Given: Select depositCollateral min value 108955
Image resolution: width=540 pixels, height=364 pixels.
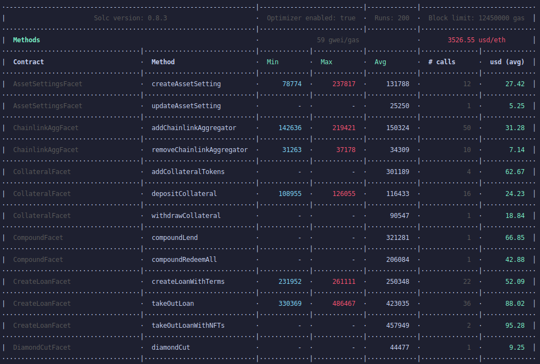Looking at the screenshot, I should coord(290,194).
